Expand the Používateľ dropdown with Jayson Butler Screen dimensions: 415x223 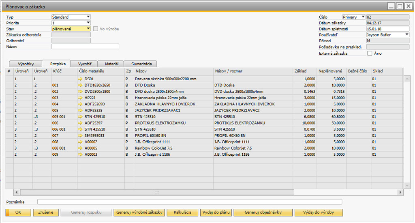(x=406, y=35)
